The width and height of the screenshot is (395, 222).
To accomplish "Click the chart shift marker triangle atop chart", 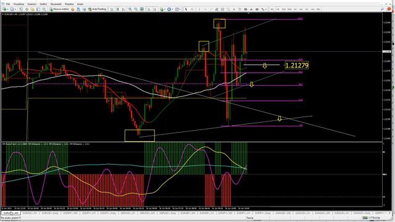I will [248, 13].
